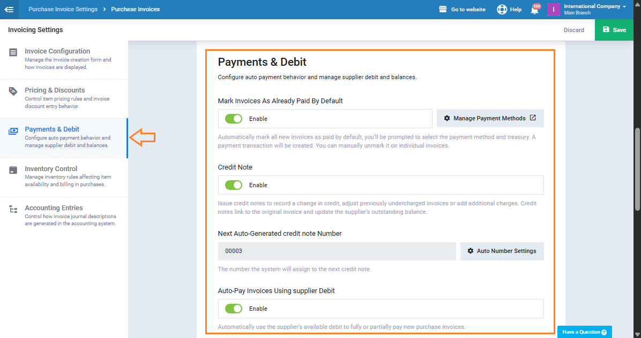This screenshot has height=338, width=641.
Task: Click the Inventory Control box icon
Action: coord(13,170)
